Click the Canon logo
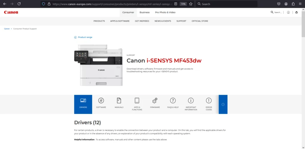 tap(11, 12)
